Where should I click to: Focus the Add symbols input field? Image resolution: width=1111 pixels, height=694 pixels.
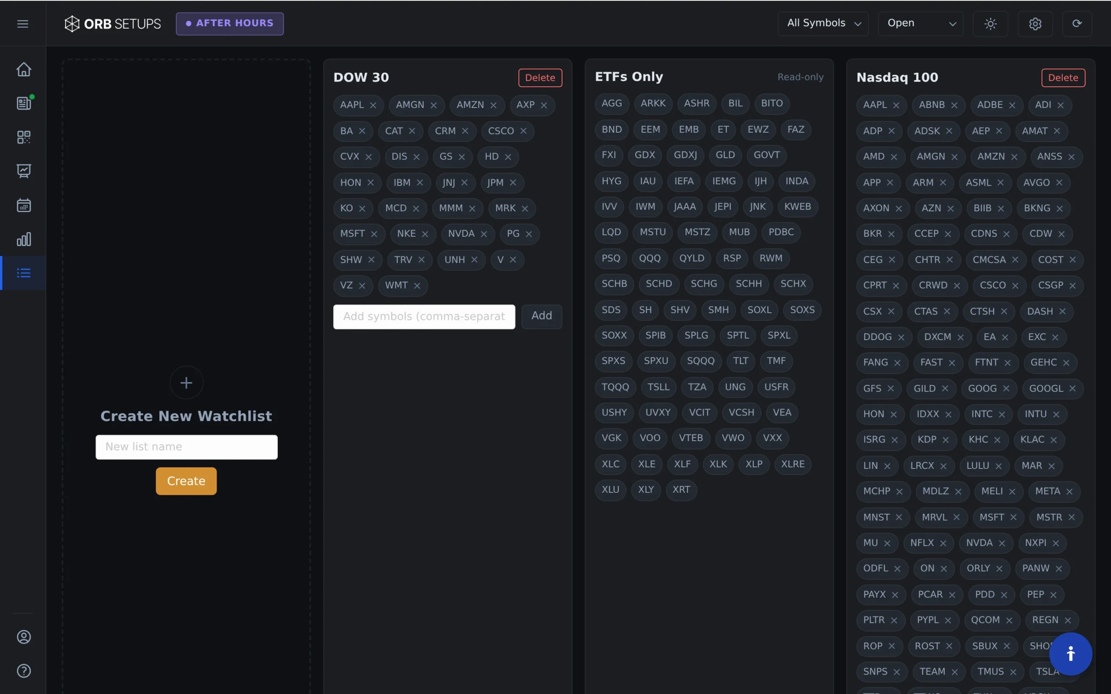coord(424,317)
